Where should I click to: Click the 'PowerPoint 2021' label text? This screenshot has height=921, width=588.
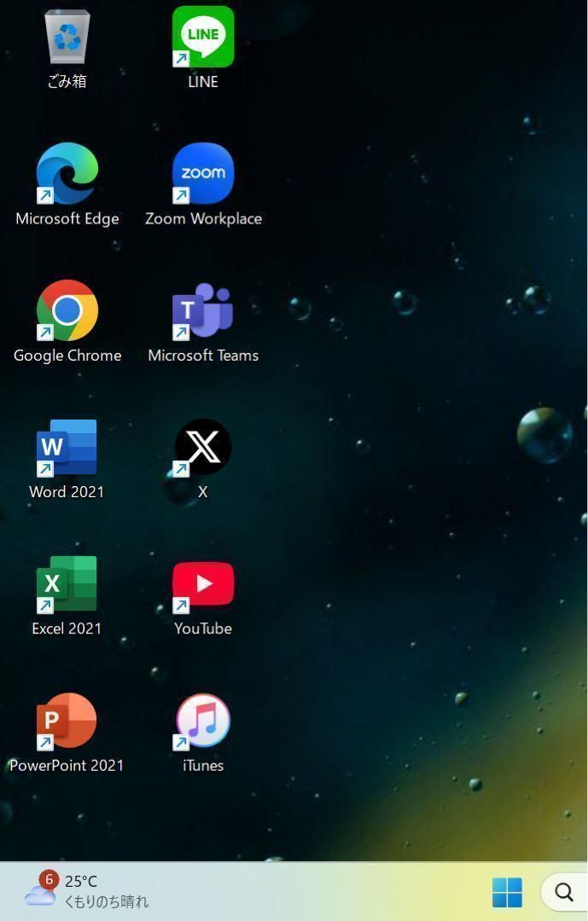pos(67,766)
